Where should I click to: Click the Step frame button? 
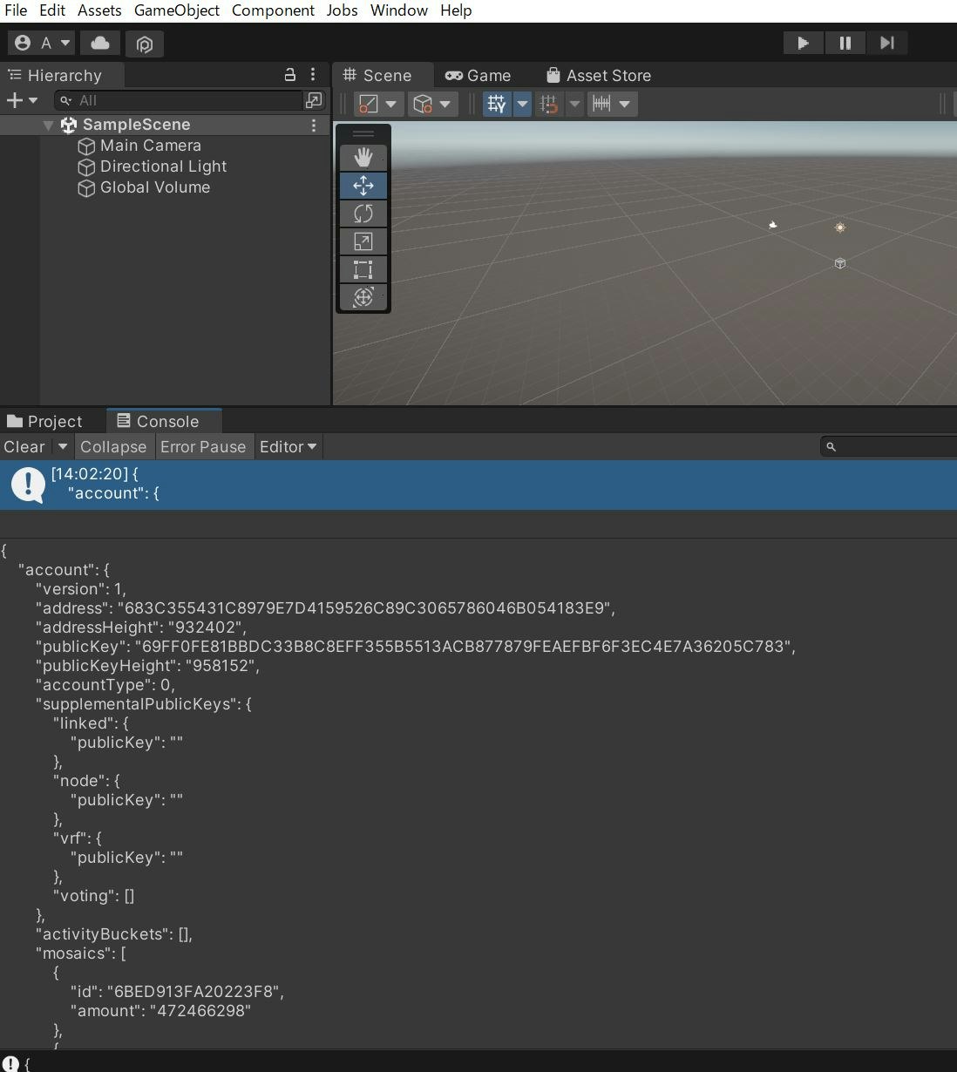point(886,43)
